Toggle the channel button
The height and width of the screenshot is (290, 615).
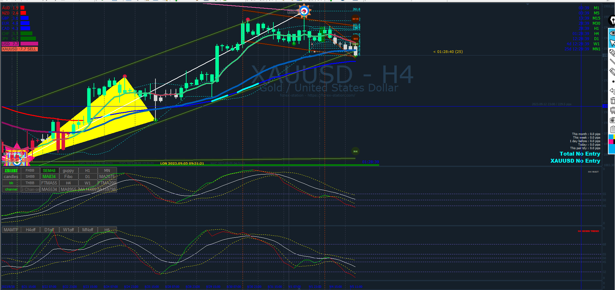(11, 189)
